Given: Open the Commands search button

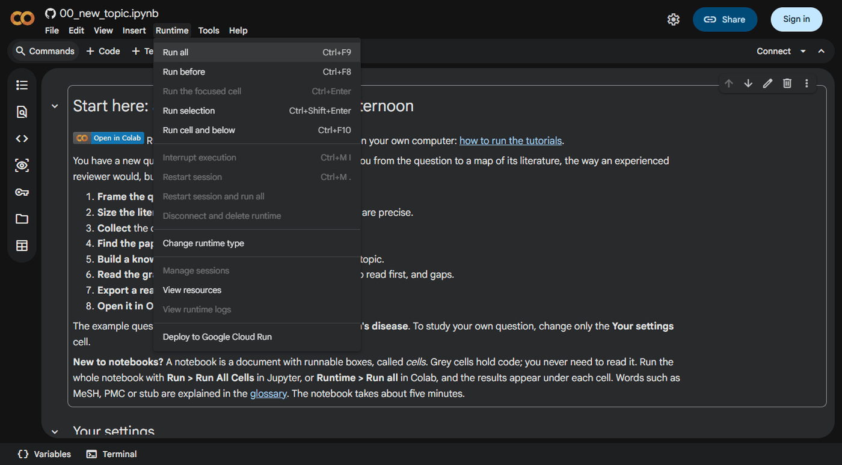Looking at the screenshot, I should pyautogui.click(x=45, y=51).
